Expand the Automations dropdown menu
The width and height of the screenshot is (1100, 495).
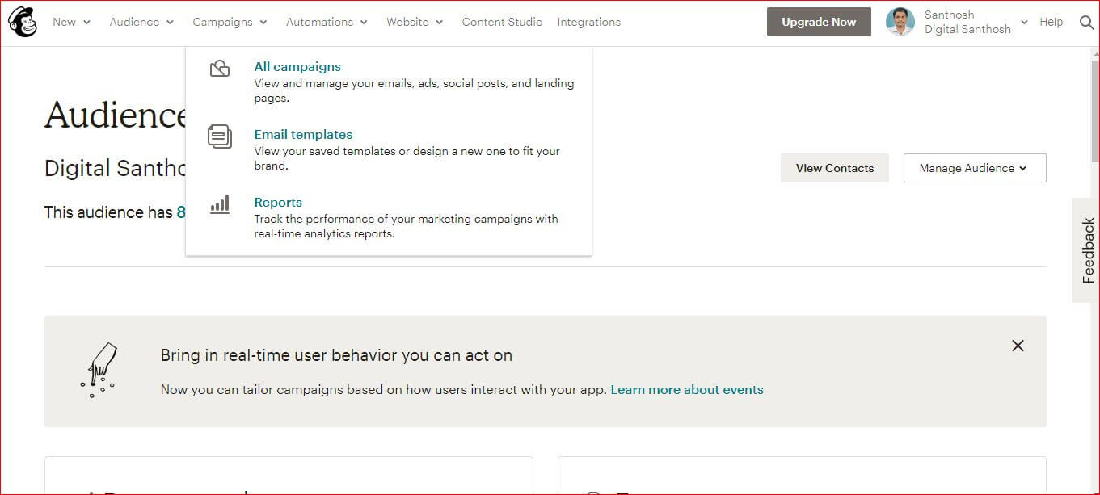[x=327, y=22]
